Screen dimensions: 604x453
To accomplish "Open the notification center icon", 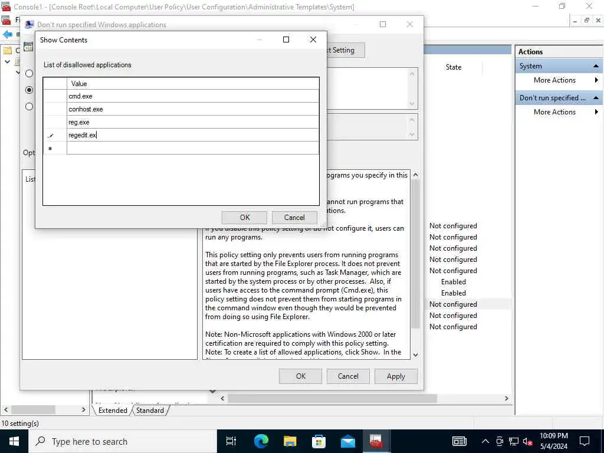I will [x=585, y=441].
